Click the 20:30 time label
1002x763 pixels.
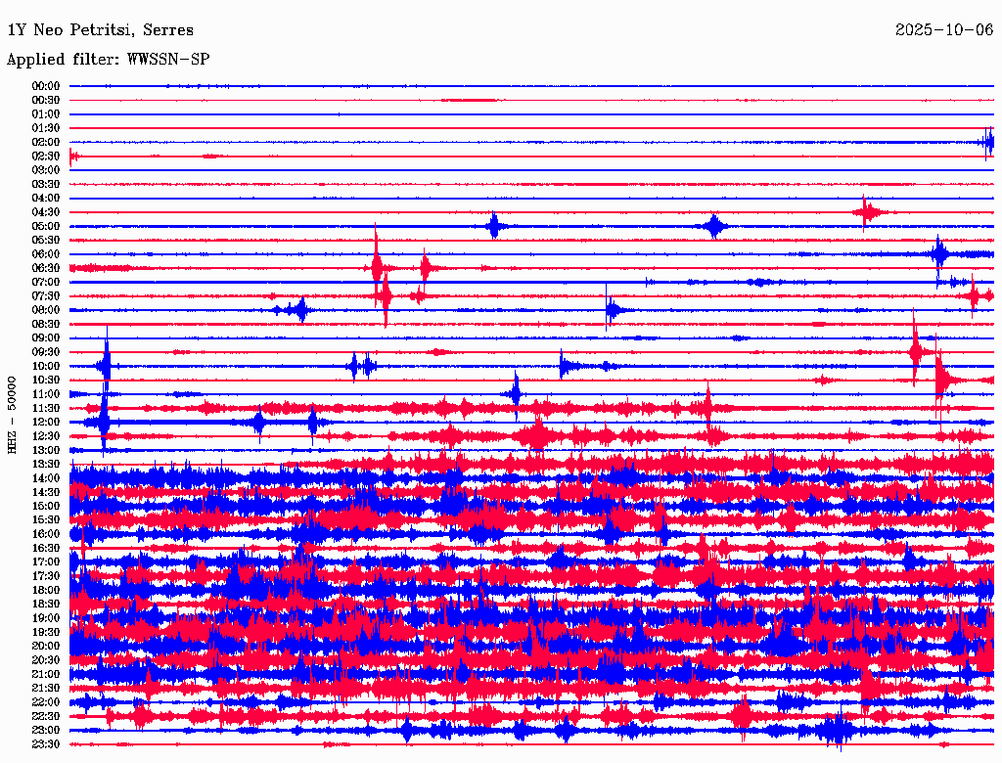click(x=45, y=660)
